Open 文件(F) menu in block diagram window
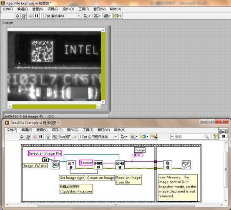 pyautogui.click(x=12, y=130)
